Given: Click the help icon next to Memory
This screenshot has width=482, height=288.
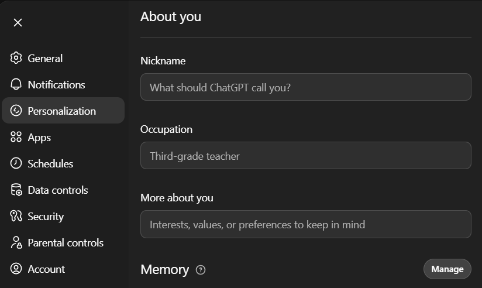Looking at the screenshot, I should pyautogui.click(x=201, y=270).
